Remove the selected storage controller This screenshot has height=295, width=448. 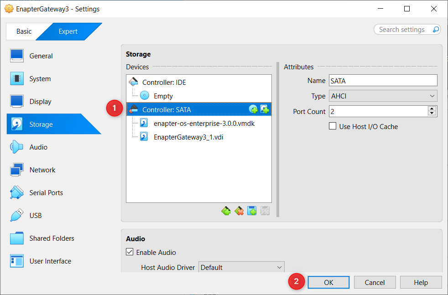239,211
